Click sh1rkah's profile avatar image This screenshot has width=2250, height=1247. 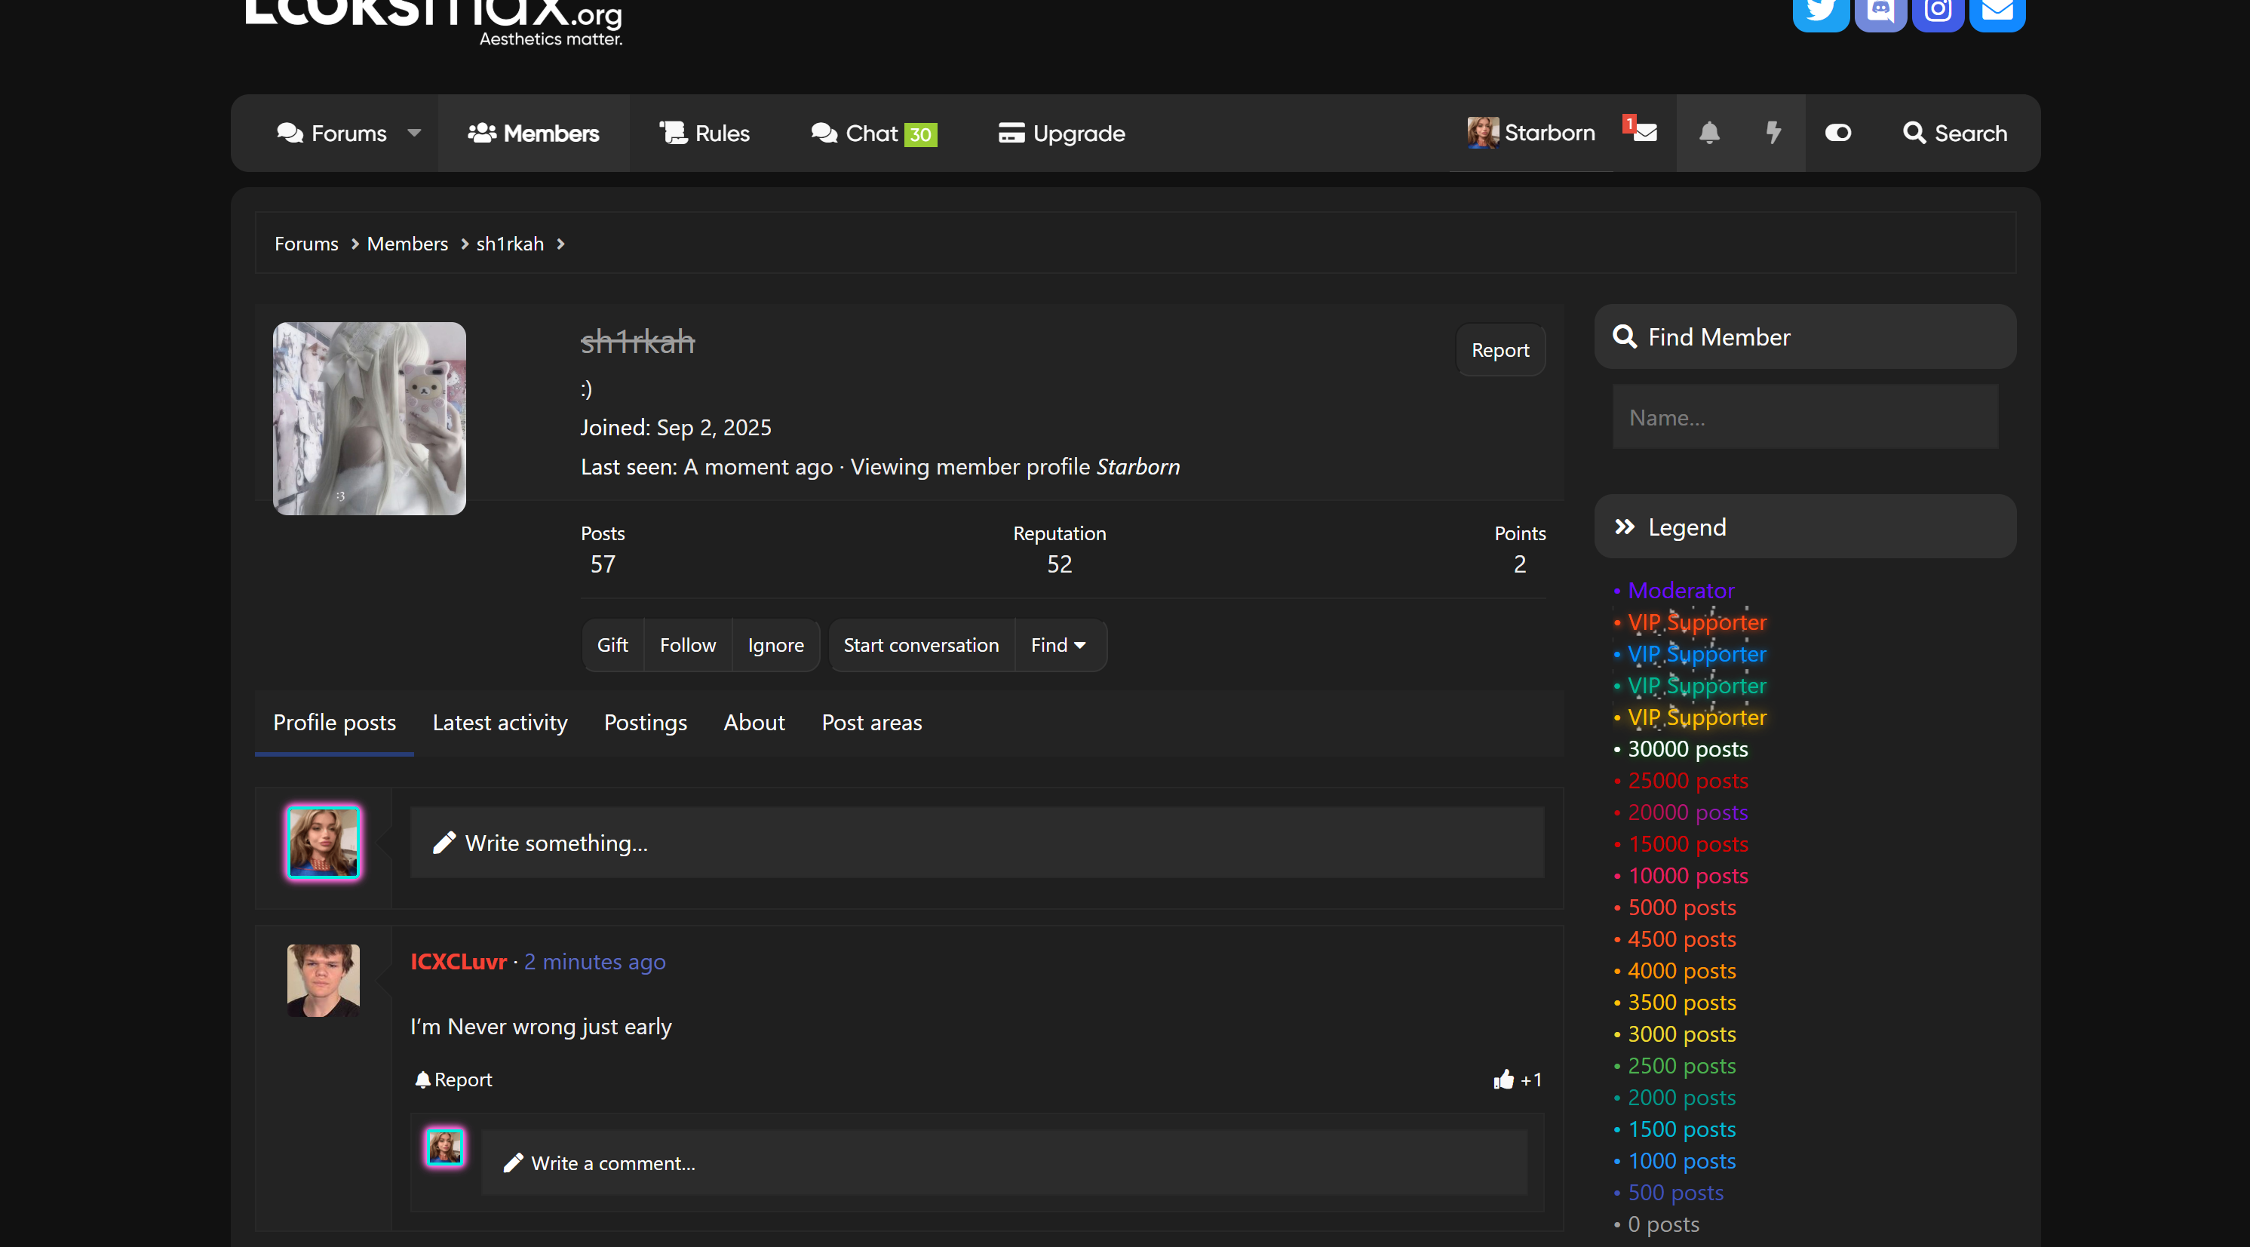(370, 419)
